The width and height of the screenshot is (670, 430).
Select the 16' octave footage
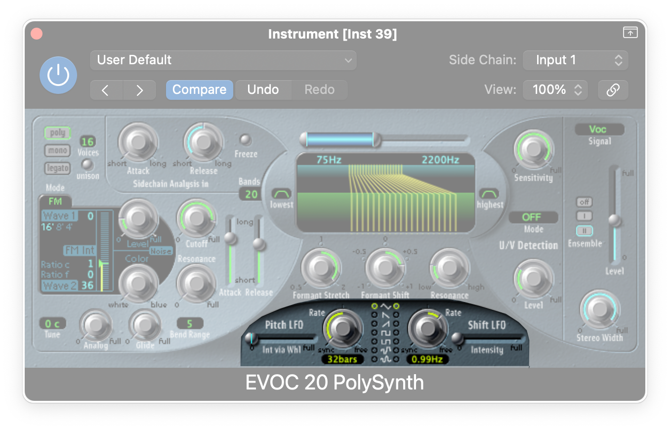(x=47, y=227)
